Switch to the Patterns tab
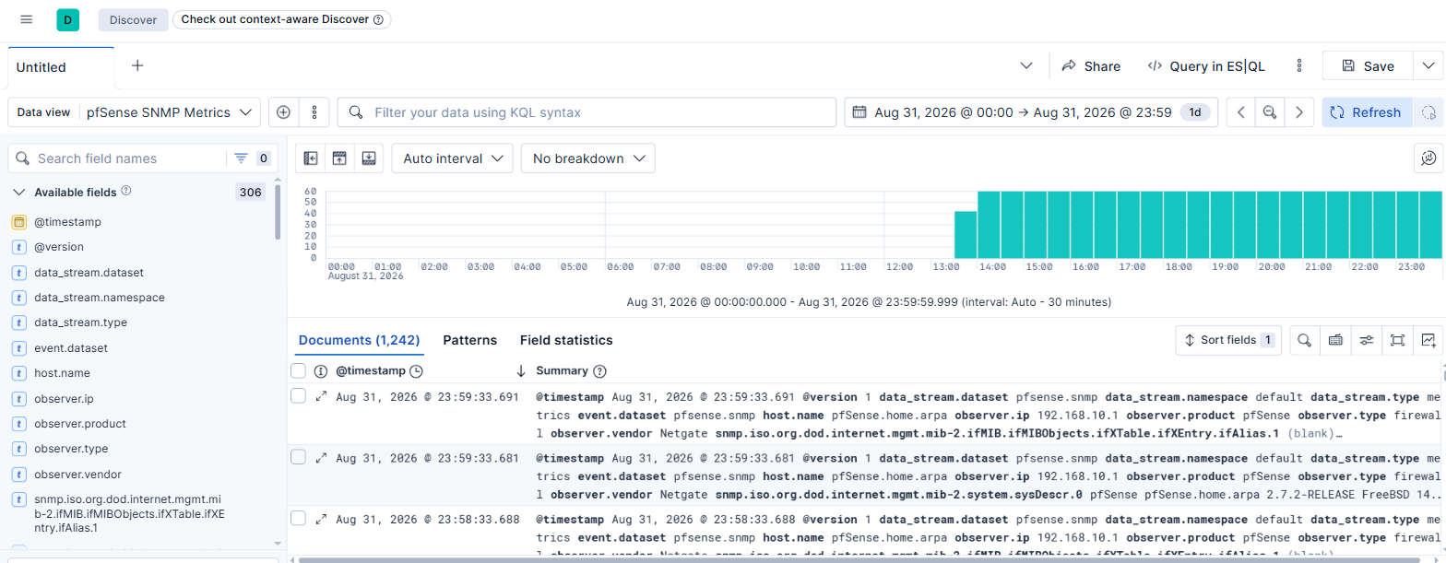The width and height of the screenshot is (1446, 563). coord(470,340)
